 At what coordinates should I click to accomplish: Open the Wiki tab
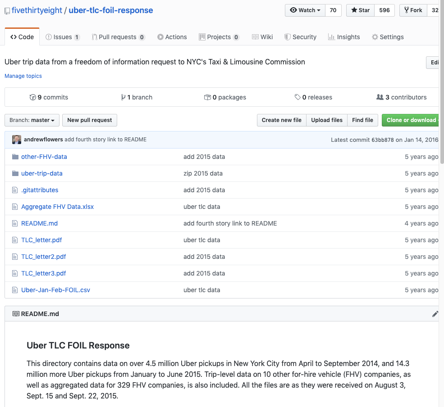click(x=262, y=37)
